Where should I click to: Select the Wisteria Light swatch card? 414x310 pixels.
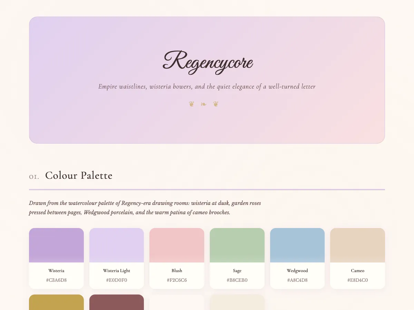pyautogui.click(x=116, y=258)
